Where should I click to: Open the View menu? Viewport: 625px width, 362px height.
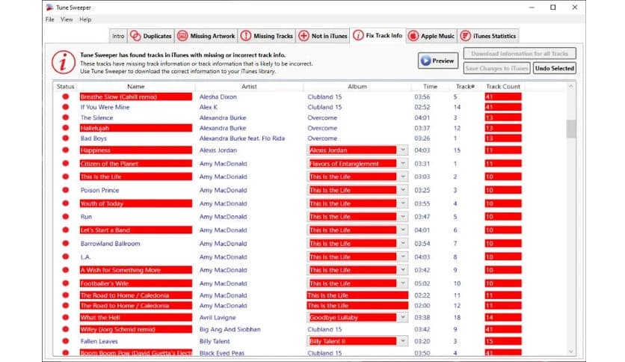(x=67, y=19)
